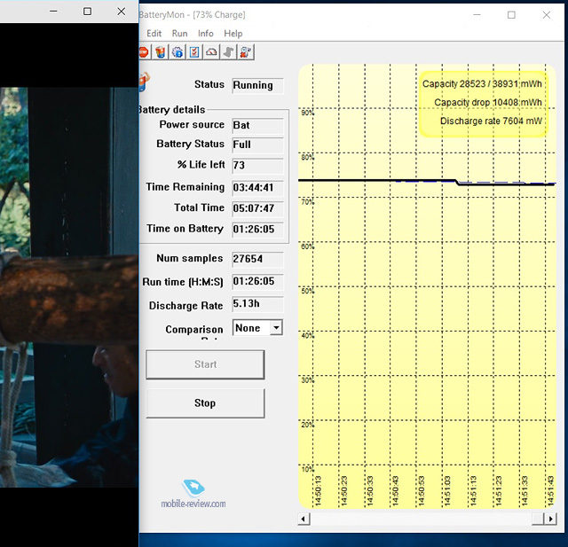
Task: Click the battery icon beside Status
Action: 144,83
